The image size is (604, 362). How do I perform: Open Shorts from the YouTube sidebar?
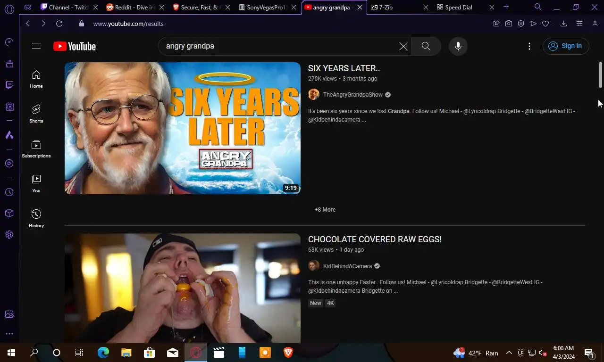[36, 114]
